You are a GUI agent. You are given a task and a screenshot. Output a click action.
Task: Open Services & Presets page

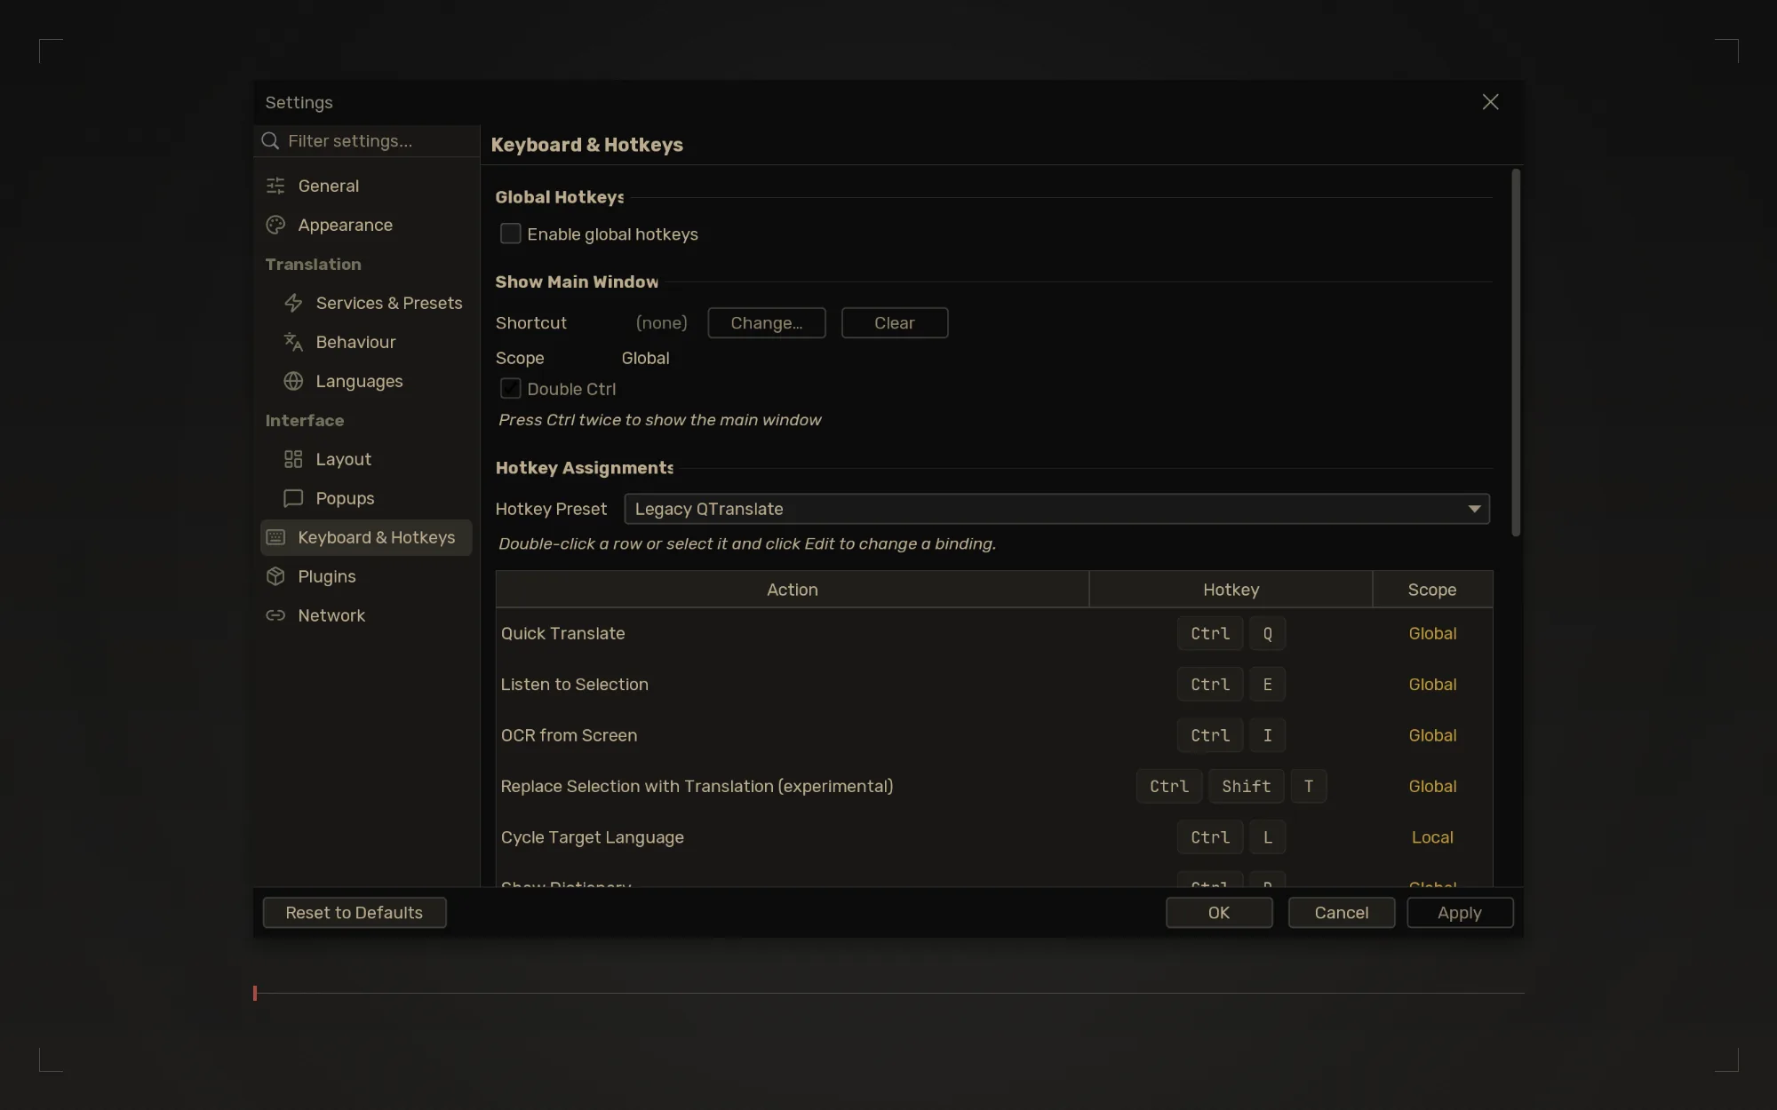(x=366, y=303)
